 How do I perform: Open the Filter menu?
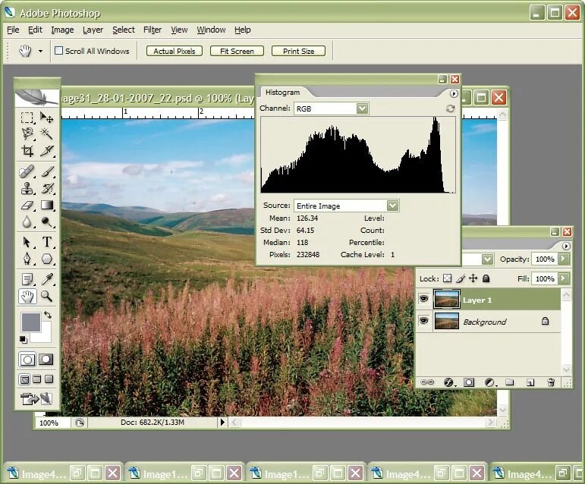[x=153, y=30]
